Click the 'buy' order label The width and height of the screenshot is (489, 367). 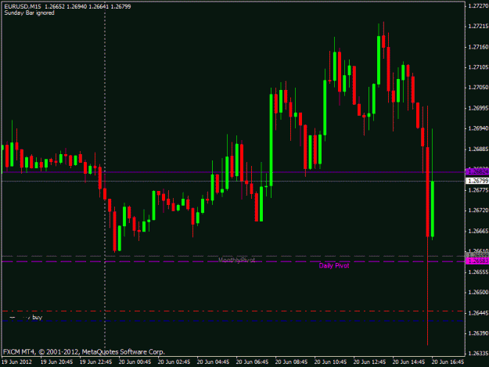tap(37, 317)
